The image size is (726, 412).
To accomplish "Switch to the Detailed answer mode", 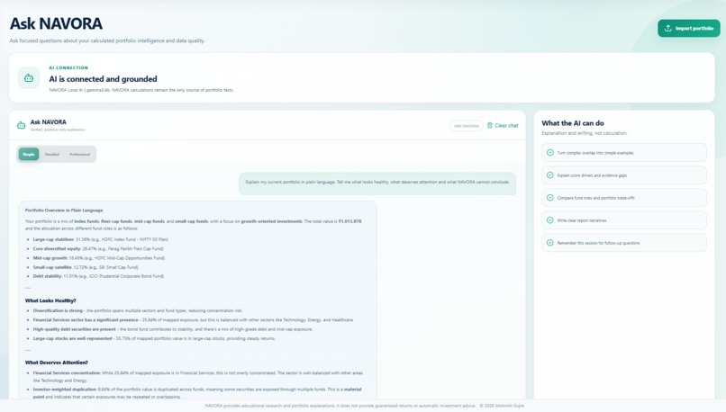I will coord(52,155).
